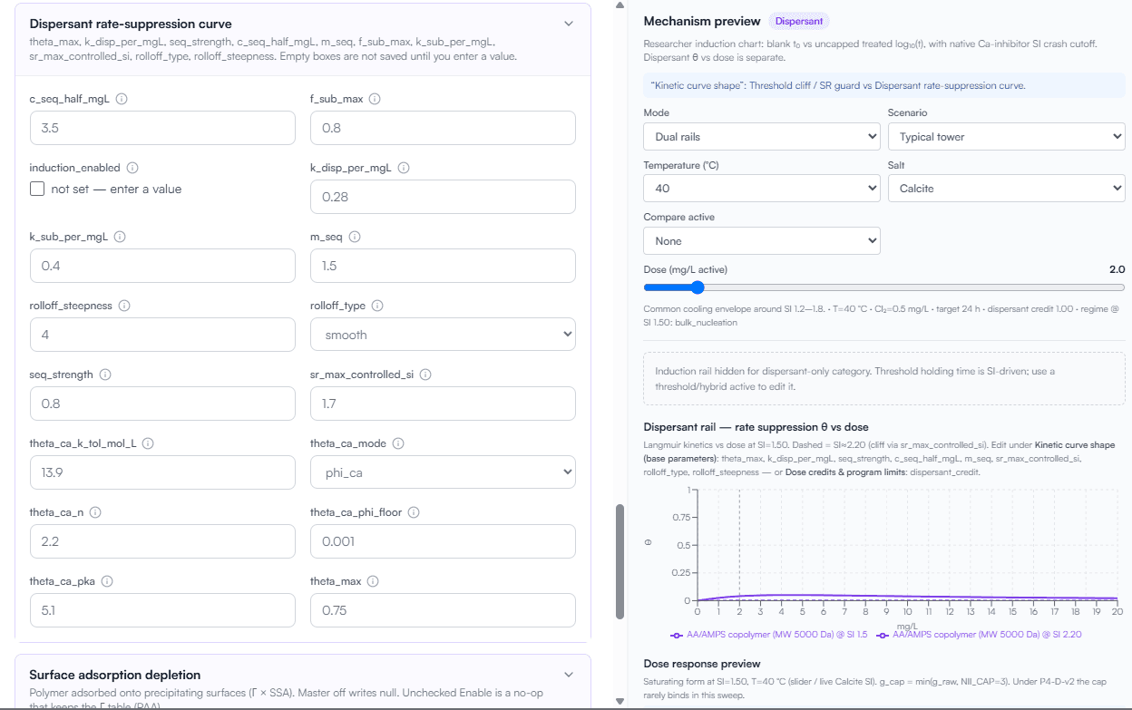Screen dimensions: 1132x710
Task: Click the Dose mg/L active slider
Action: tap(884, 287)
